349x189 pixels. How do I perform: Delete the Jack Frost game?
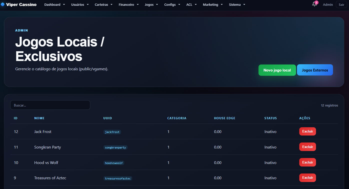point(307,131)
